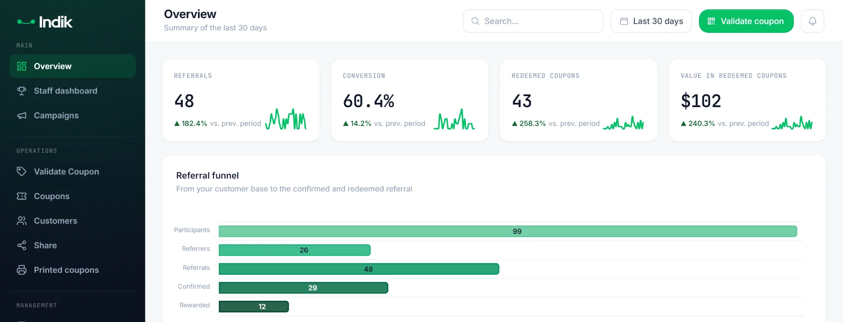Click the green Validate coupon button
843x322 pixels.
coord(746,21)
